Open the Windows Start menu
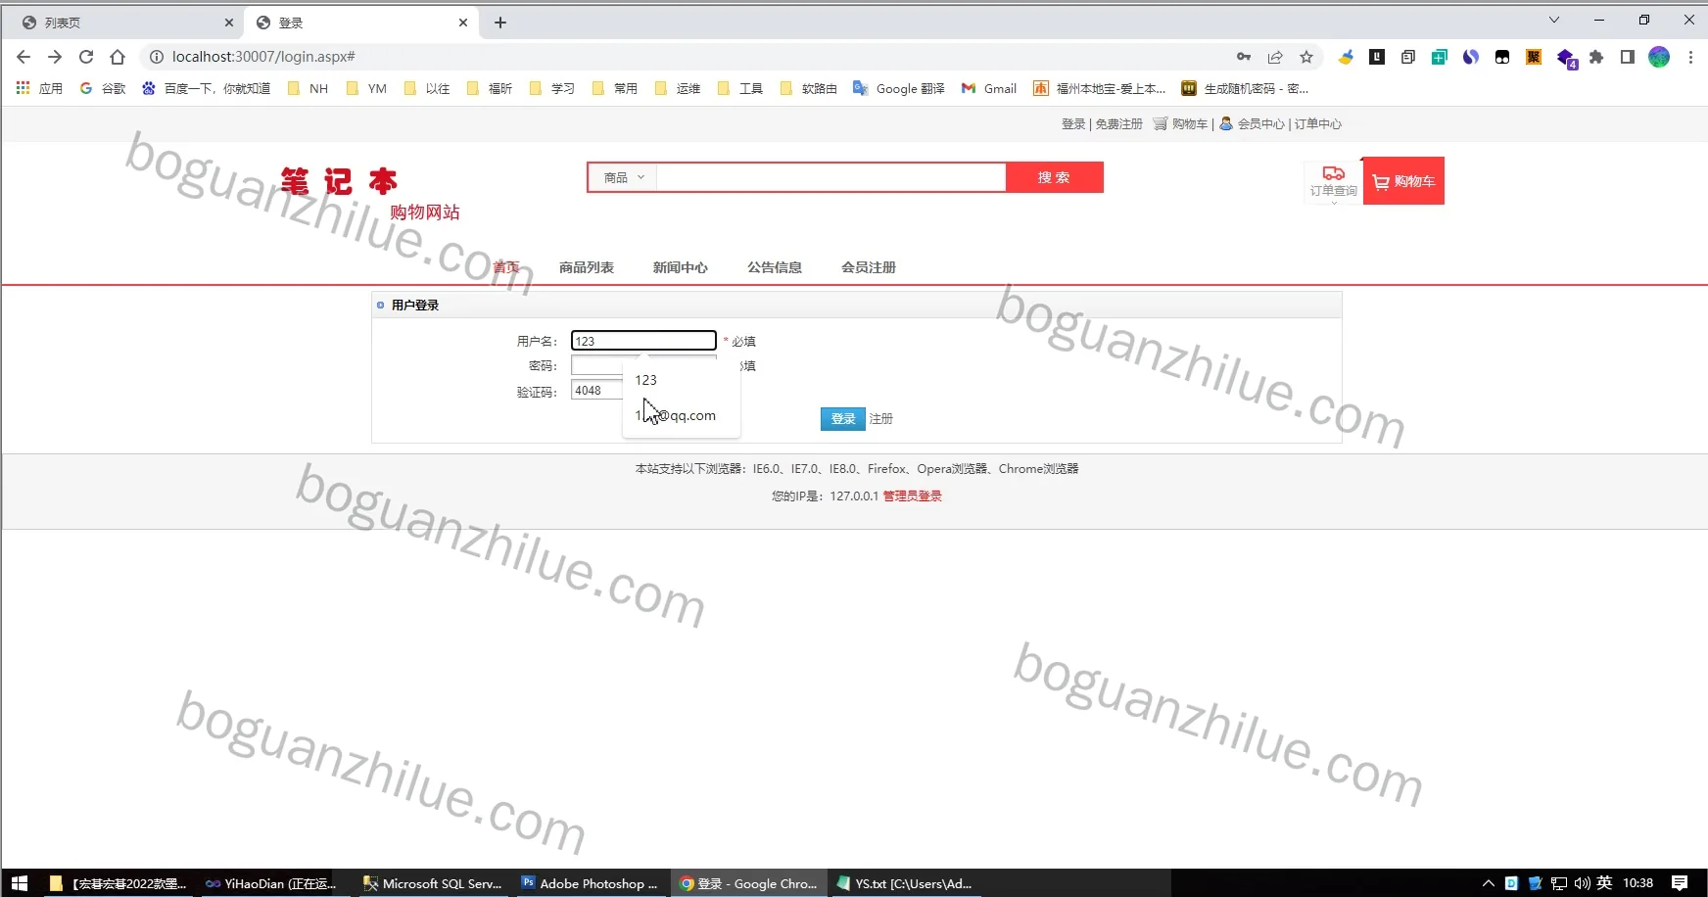The height and width of the screenshot is (897, 1708). pyautogui.click(x=20, y=883)
